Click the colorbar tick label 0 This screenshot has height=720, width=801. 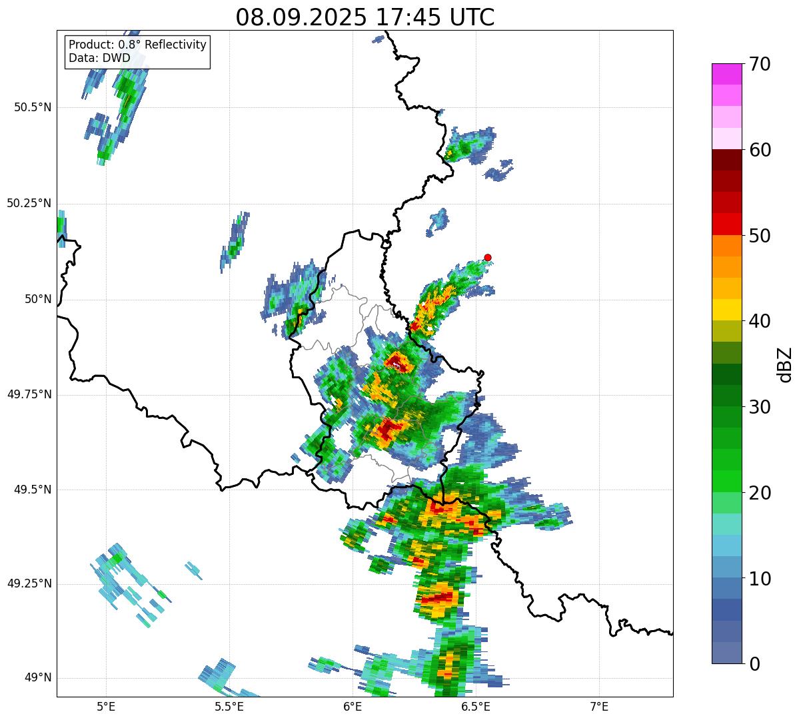point(754,664)
